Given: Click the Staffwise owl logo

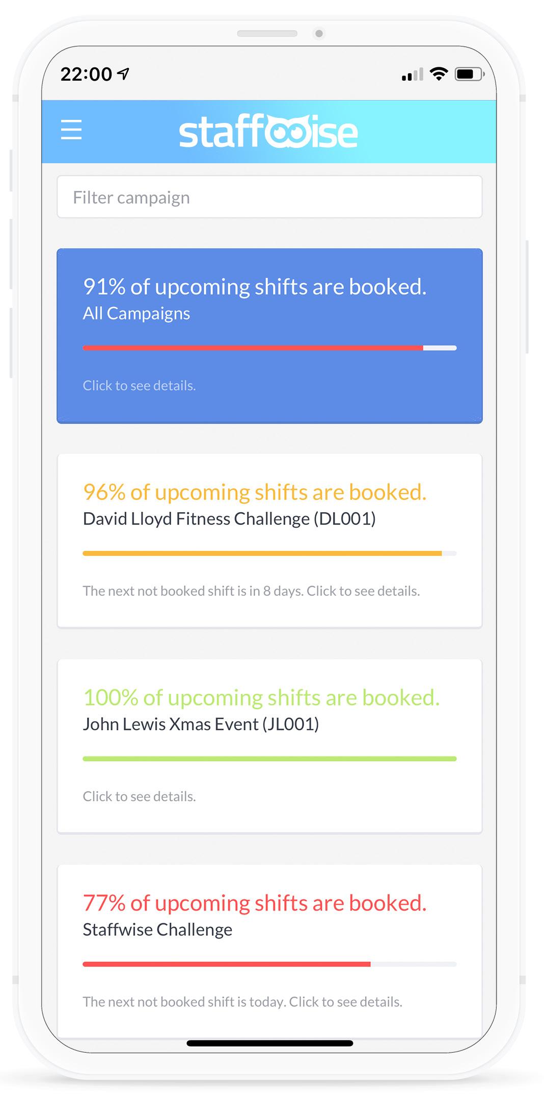Looking at the screenshot, I should tap(268, 132).
